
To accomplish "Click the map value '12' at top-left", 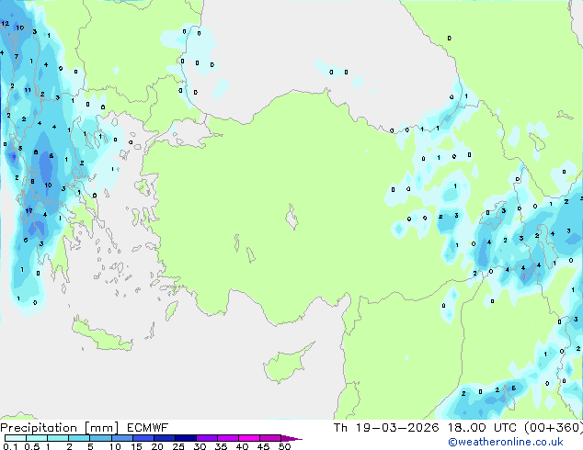I will [x=6, y=23].
